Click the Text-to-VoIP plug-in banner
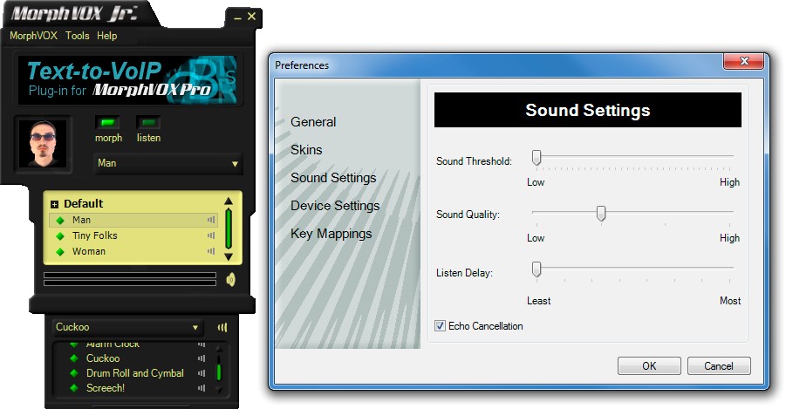The width and height of the screenshot is (786, 409). 127,80
